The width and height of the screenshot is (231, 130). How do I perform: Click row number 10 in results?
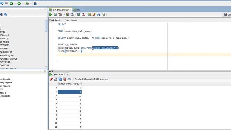pos(56,123)
